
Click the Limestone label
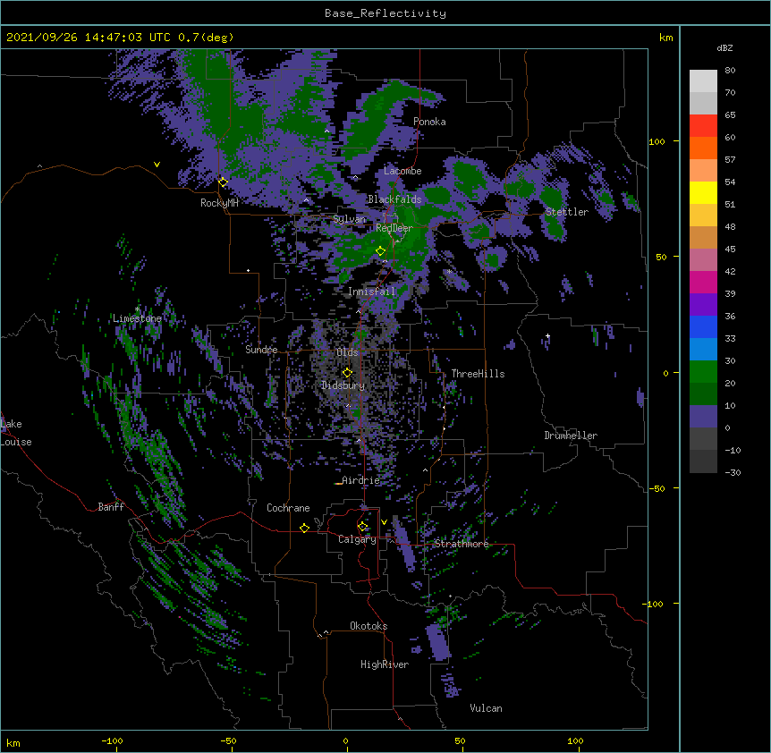[x=137, y=318]
